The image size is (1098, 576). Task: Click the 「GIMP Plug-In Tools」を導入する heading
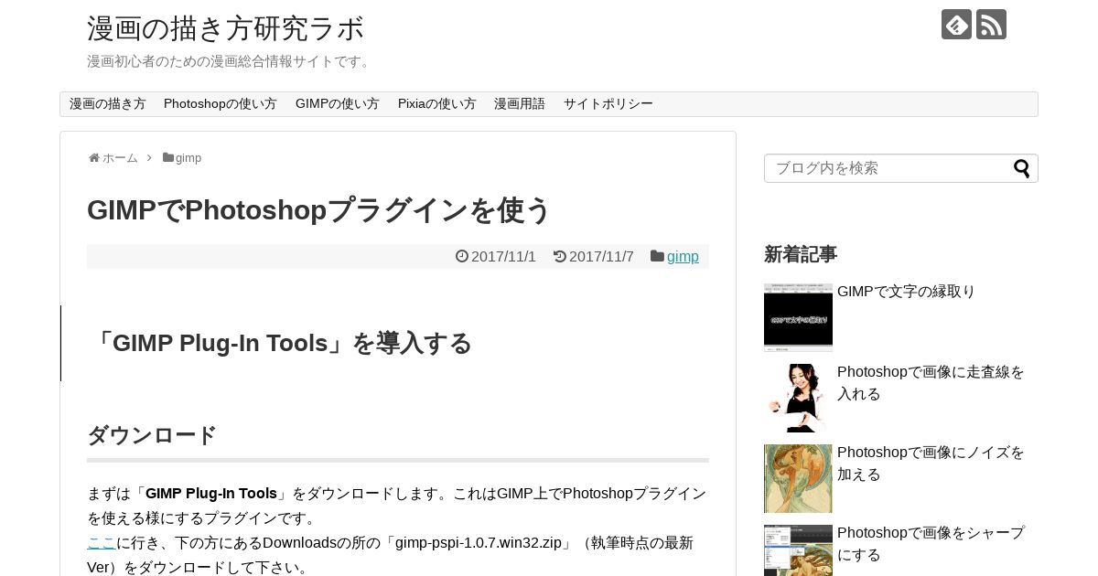(281, 343)
